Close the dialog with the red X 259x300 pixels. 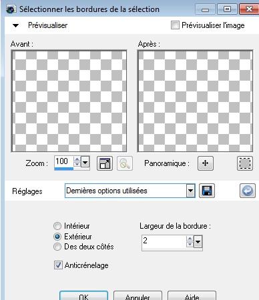[x=249, y=9]
